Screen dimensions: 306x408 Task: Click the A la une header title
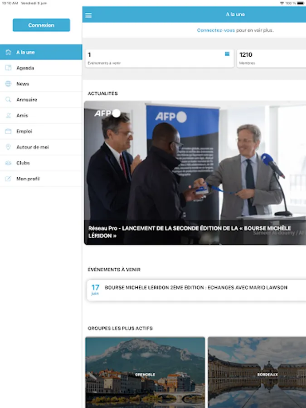click(235, 15)
